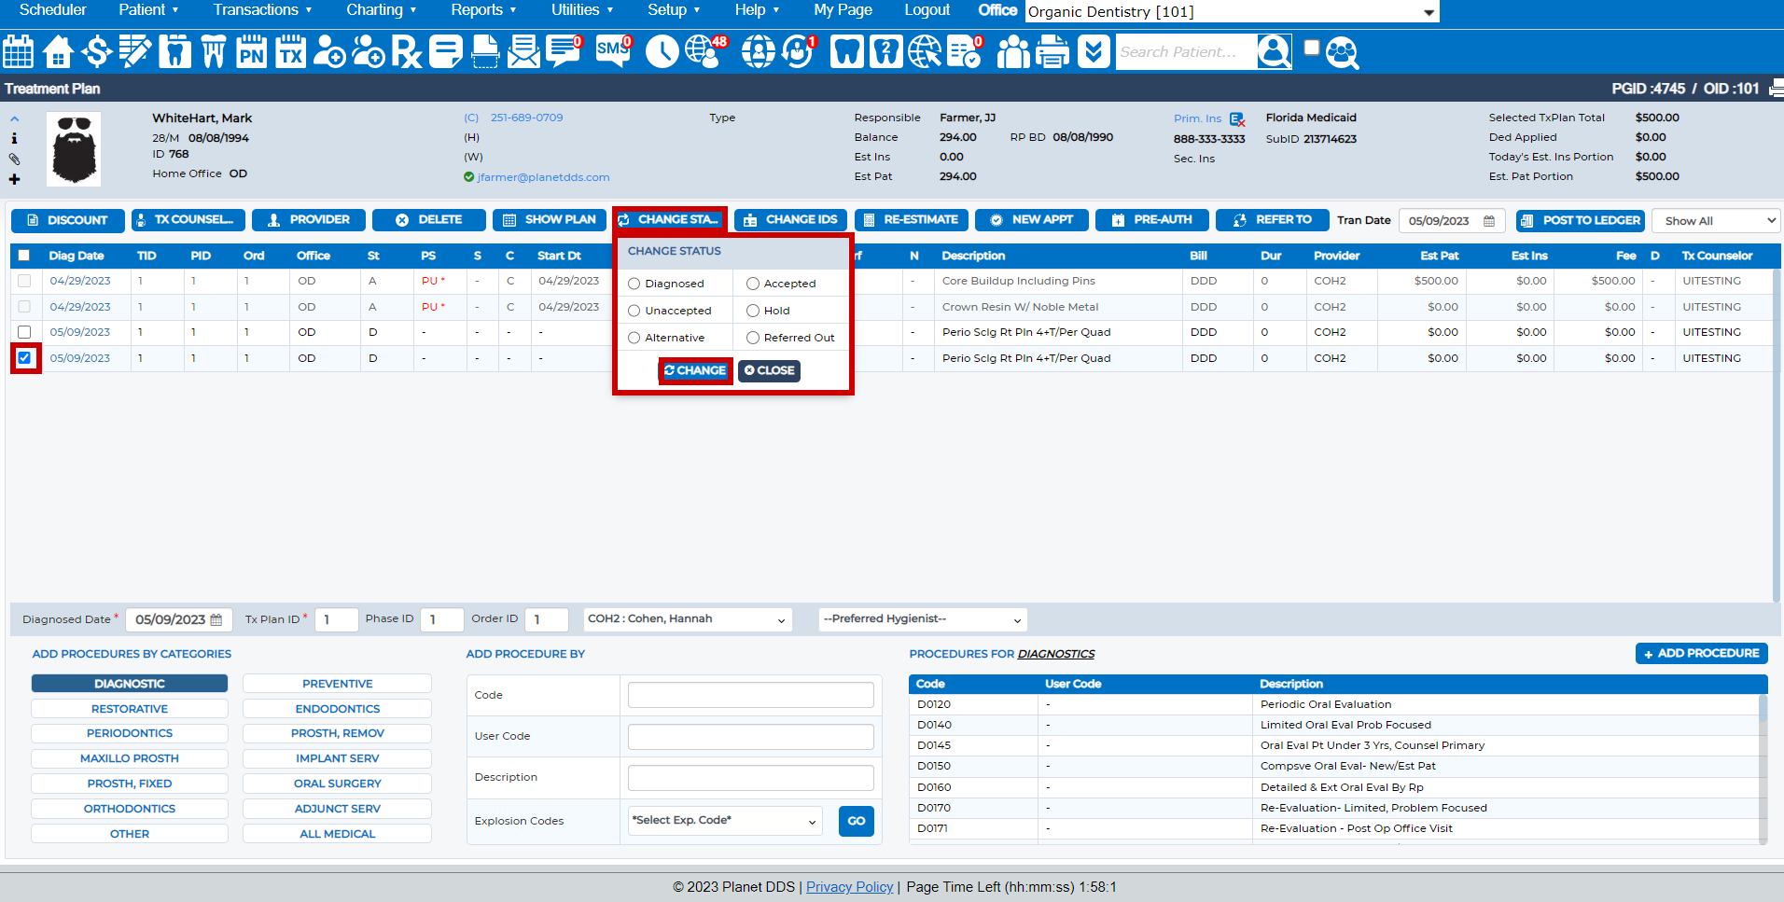Click the patient search magnifier icon

point(1274,51)
